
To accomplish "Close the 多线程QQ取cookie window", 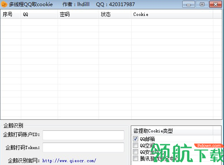I will point(215,4).
